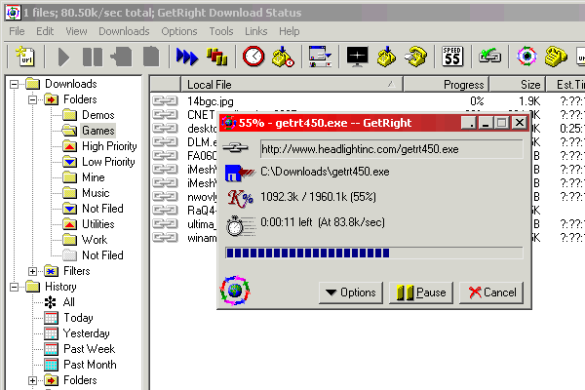The image size is (585, 390).
Task: Click the link icon beside 14bgc.jpg
Action: 165,100
